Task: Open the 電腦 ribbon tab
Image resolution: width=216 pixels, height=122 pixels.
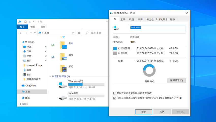Action: pos(33,27)
